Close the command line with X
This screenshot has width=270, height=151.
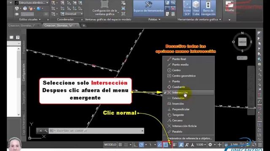click(x=40, y=131)
